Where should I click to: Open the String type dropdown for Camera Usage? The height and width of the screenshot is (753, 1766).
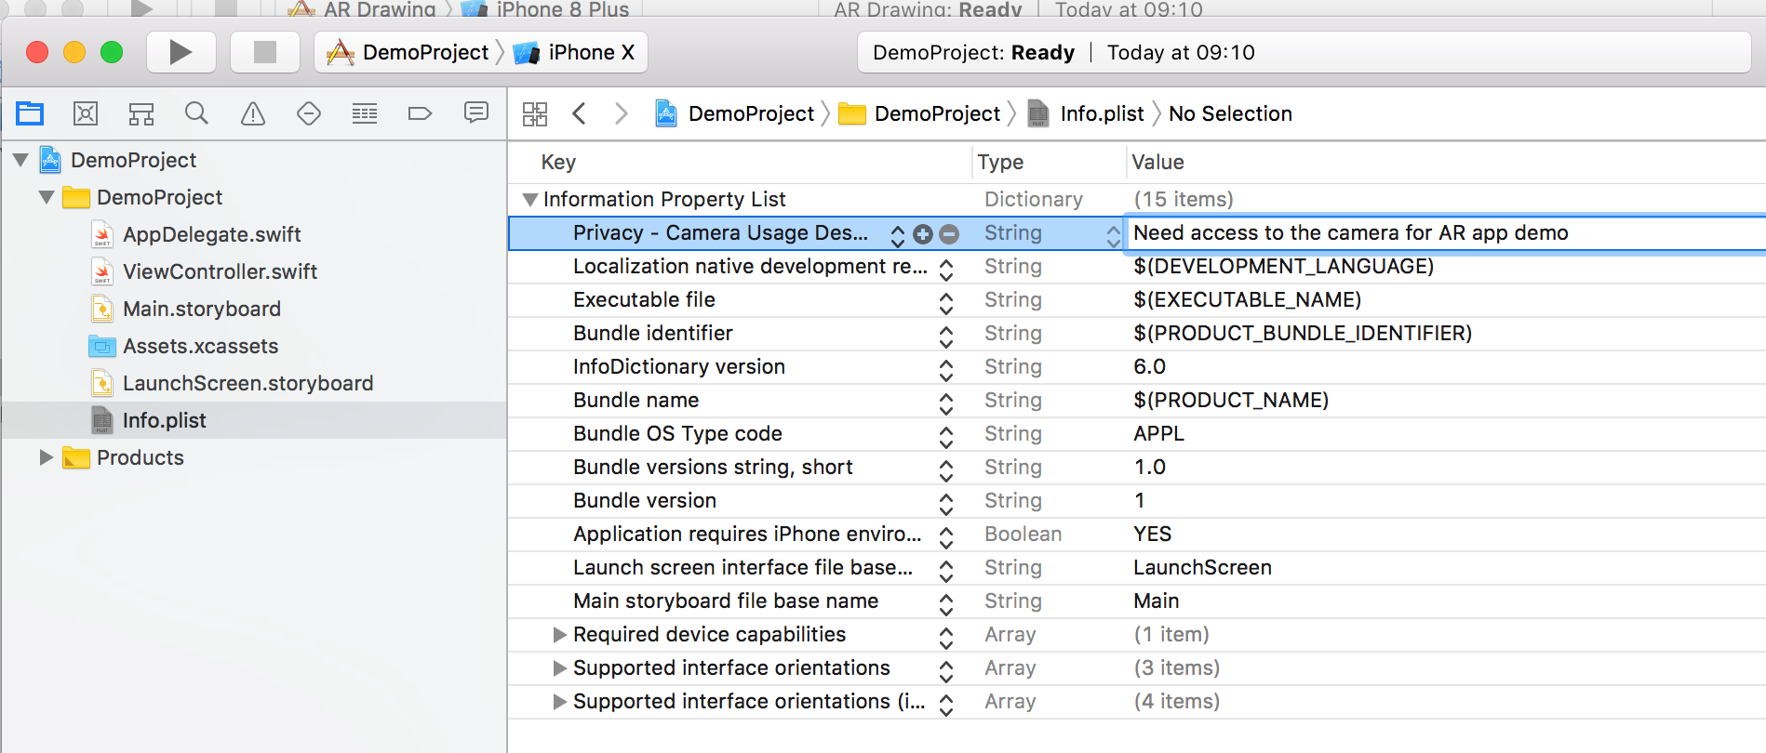(x=1113, y=234)
